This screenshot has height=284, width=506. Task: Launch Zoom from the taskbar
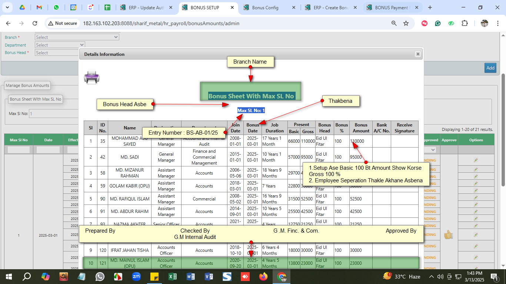(136, 277)
